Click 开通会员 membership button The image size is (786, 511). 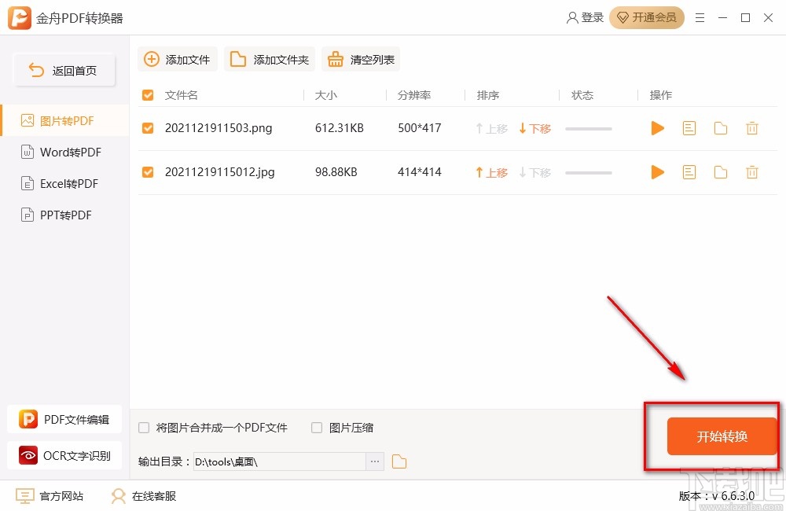(x=647, y=17)
